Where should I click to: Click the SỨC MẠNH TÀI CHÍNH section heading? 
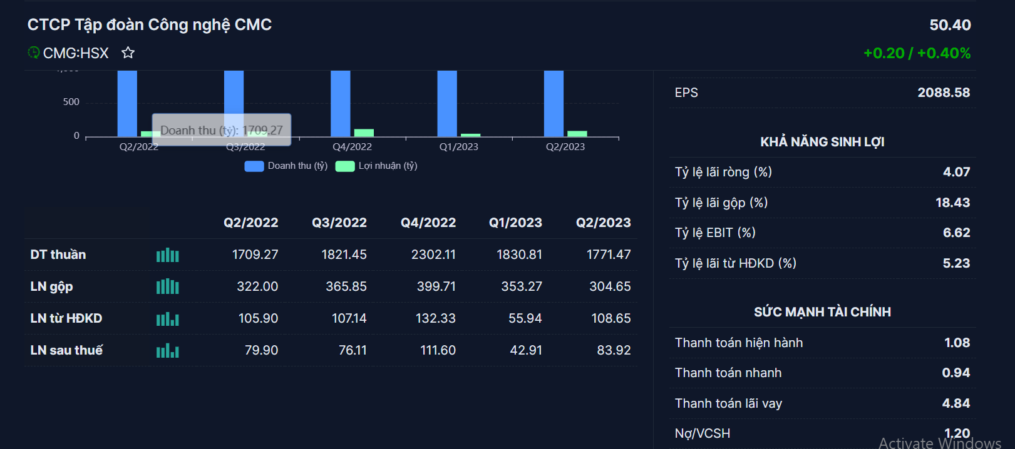pos(822,312)
